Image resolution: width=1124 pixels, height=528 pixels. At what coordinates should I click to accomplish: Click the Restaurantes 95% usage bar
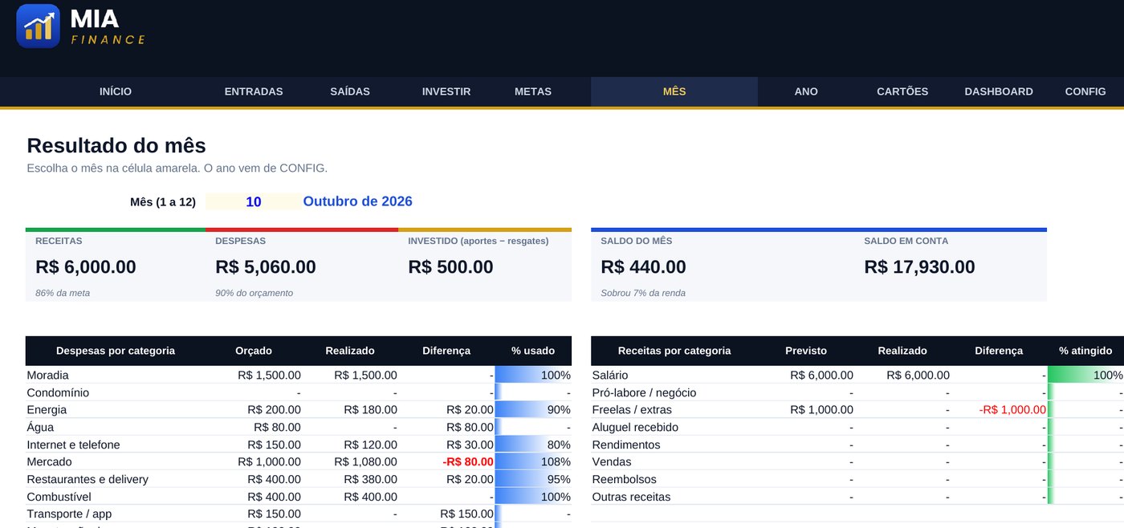(533, 479)
